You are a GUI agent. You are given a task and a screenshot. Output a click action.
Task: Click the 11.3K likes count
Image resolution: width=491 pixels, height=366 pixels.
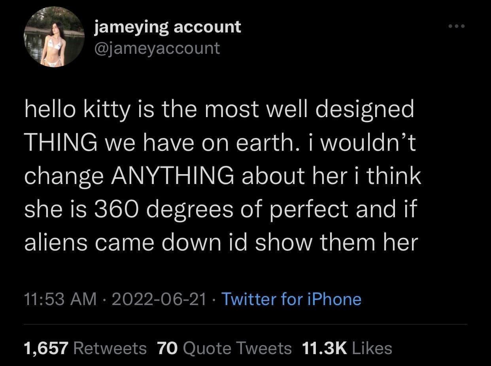[x=324, y=348]
